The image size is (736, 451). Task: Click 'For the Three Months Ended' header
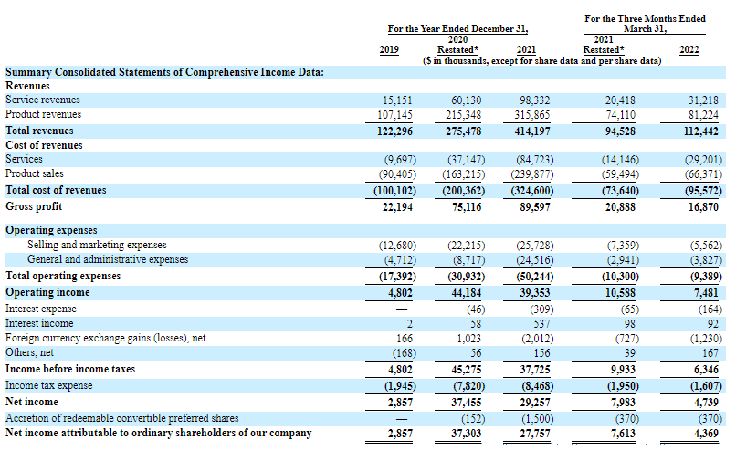[645, 18]
